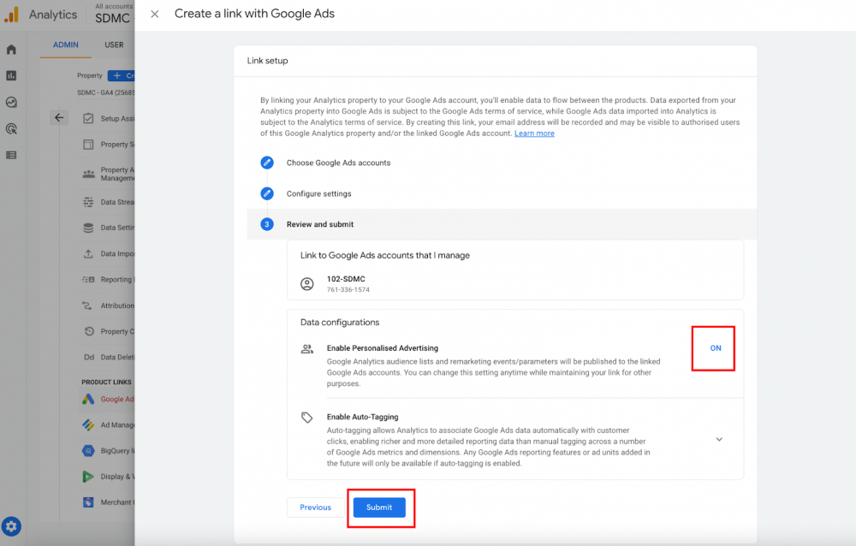
Task: Expand the Enable Auto-Tagging chevron
Action: pos(719,440)
